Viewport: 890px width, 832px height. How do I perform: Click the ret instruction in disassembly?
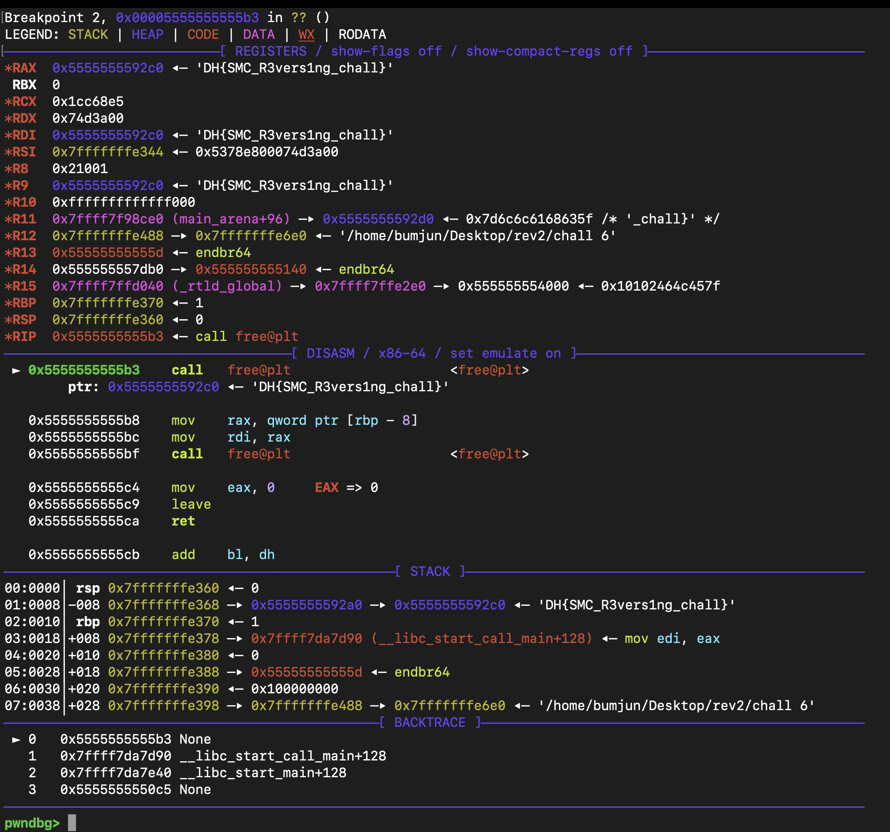[183, 521]
